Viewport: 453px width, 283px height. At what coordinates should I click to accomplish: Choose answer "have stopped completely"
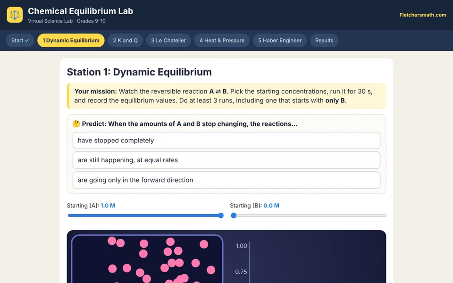[226, 141]
